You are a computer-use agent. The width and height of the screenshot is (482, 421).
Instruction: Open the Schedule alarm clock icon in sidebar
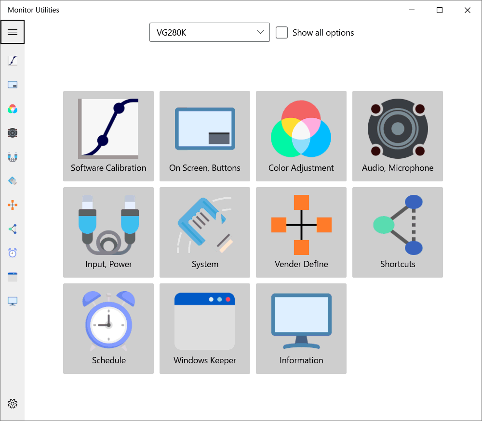click(x=13, y=253)
